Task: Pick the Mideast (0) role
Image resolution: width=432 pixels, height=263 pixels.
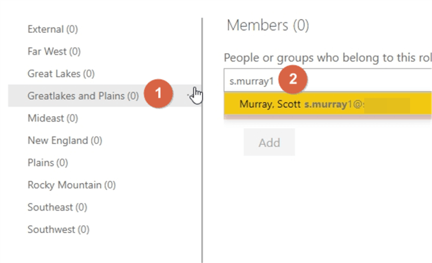Action: 53,118
